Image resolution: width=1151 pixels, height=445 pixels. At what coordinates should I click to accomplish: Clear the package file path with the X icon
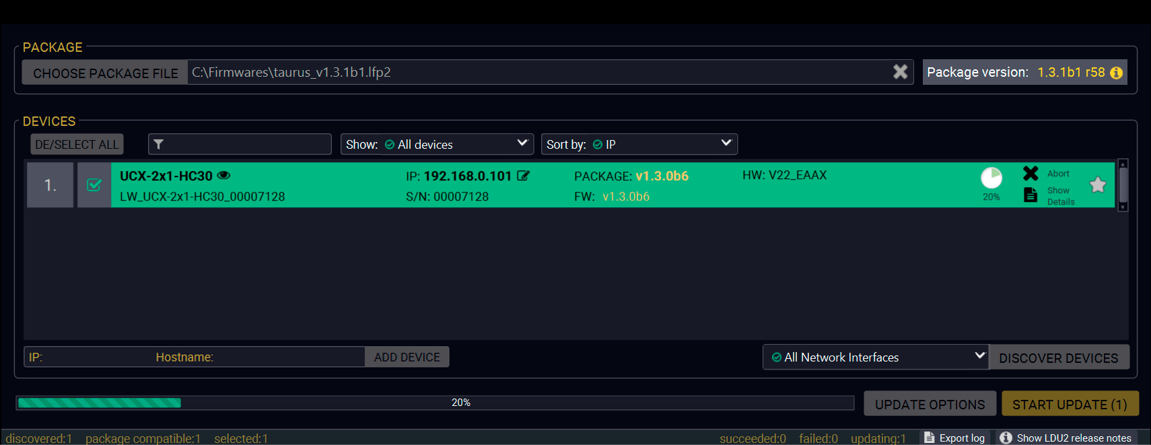[x=900, y=72]
